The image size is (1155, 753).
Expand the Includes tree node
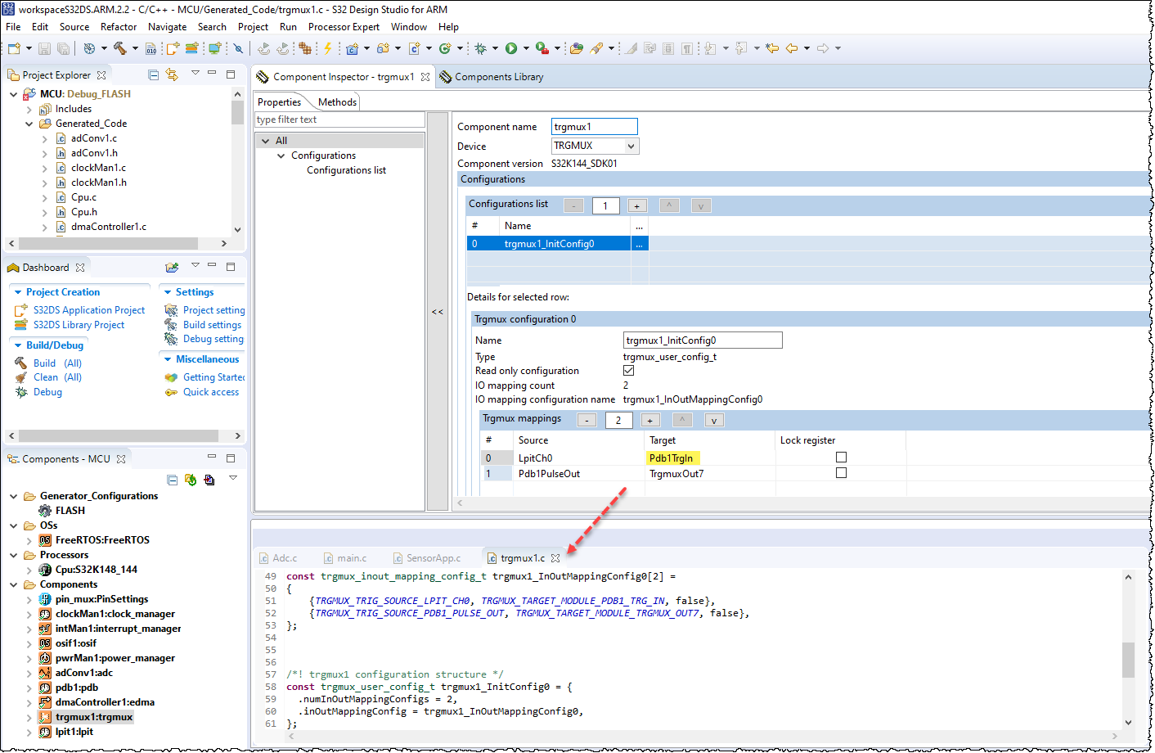coord(29,109)
